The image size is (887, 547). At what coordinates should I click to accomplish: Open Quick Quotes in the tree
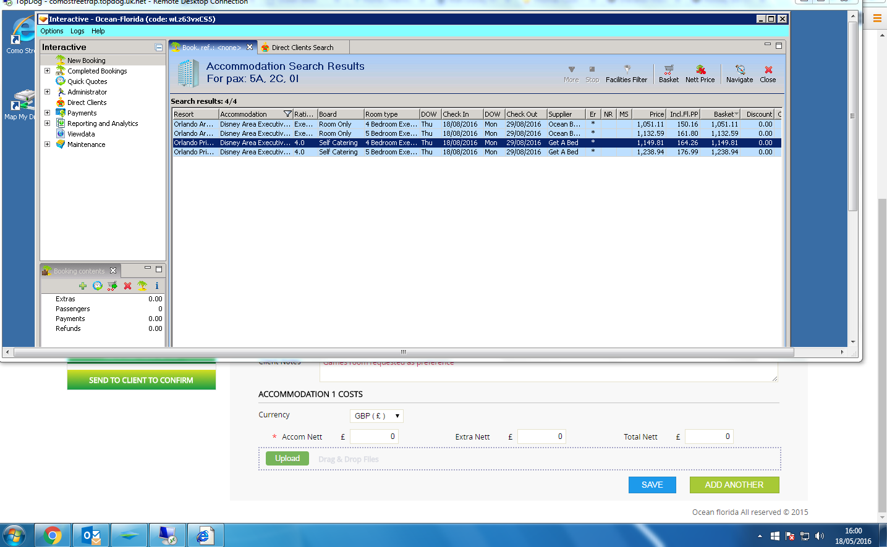click(87, 81)
